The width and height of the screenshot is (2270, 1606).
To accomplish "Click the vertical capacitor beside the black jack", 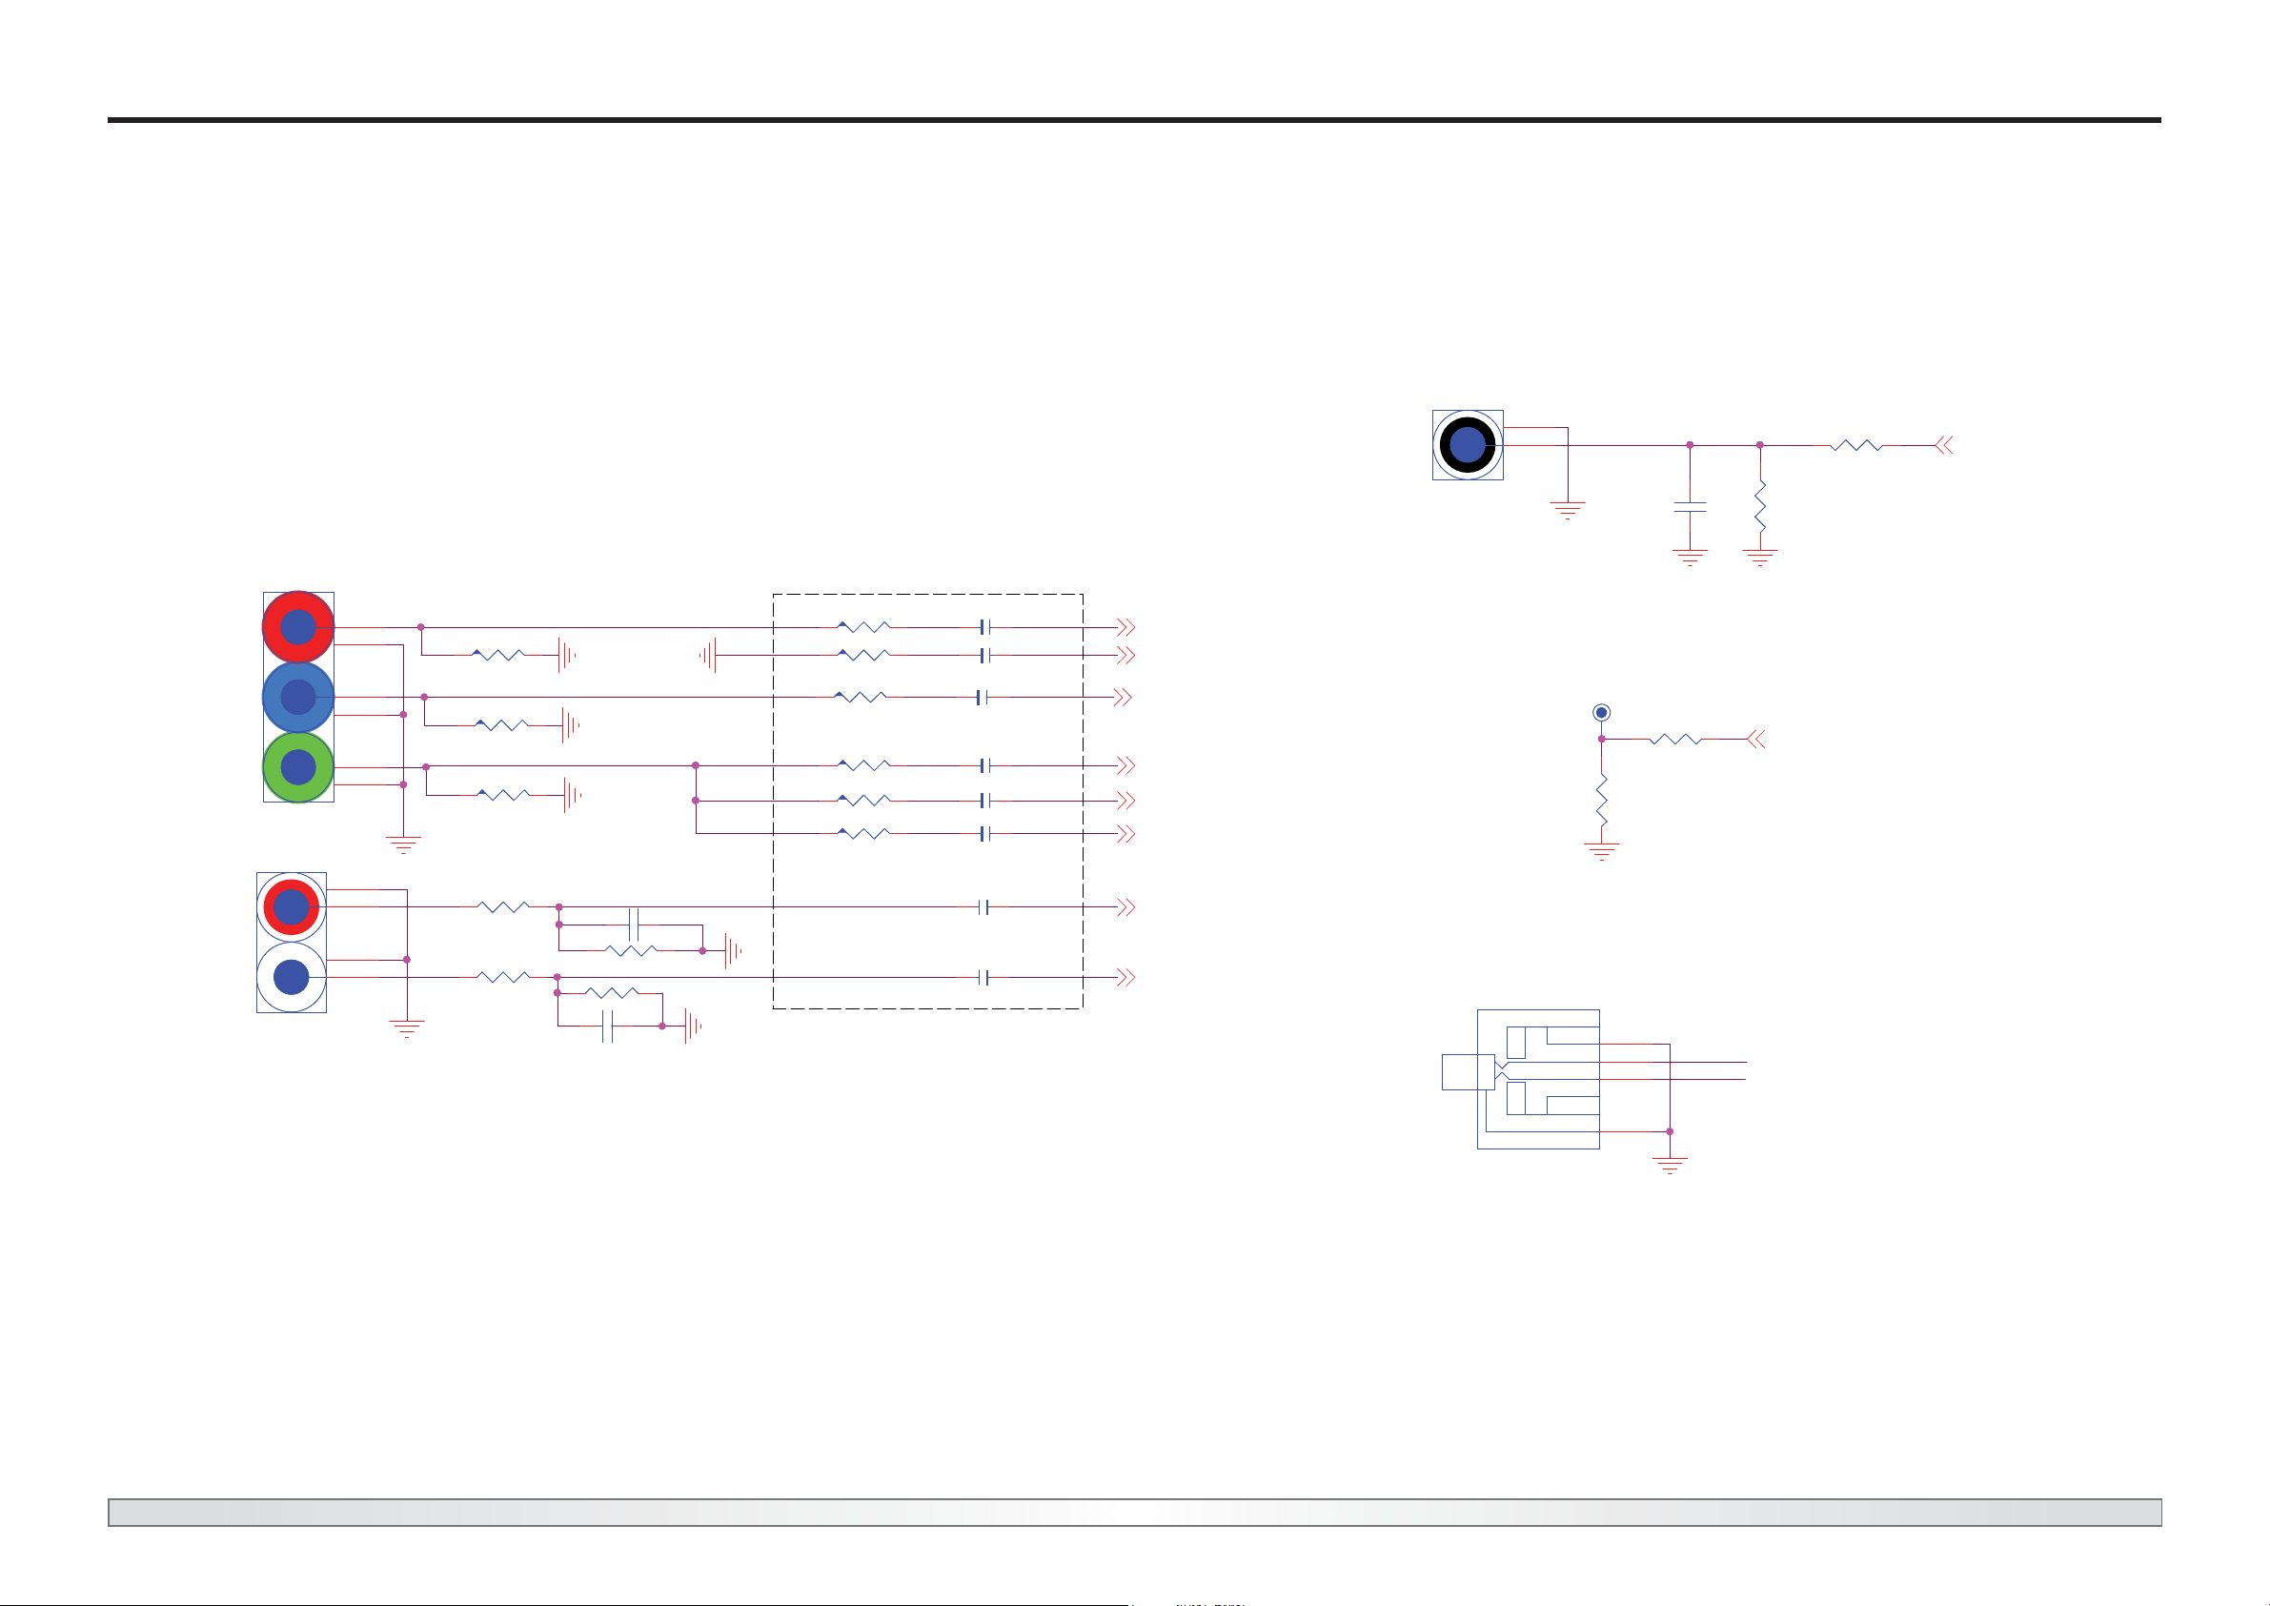I will pyautogui.click(x=1690, y=507).
